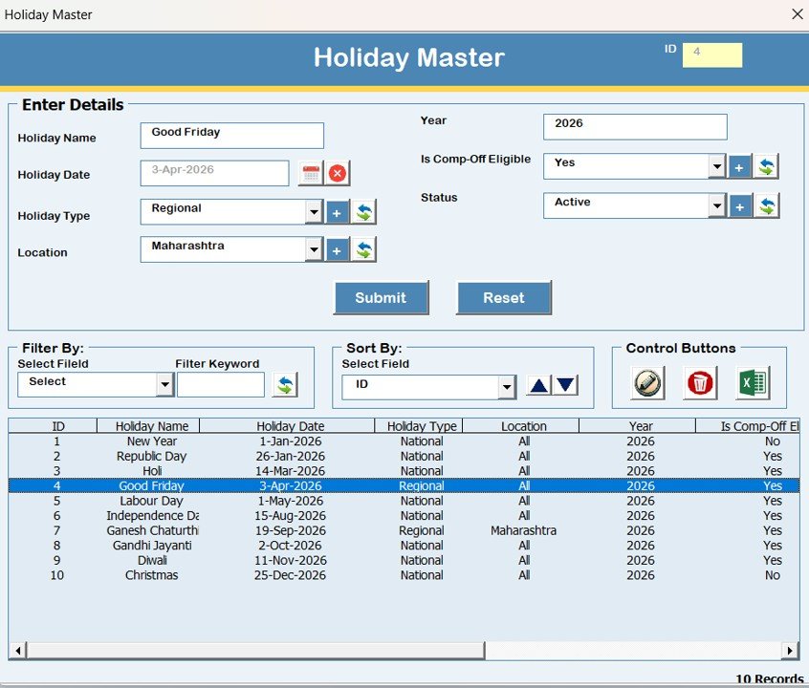Submit the holiday entry
The image size is (809, 688).
[381, 297]
